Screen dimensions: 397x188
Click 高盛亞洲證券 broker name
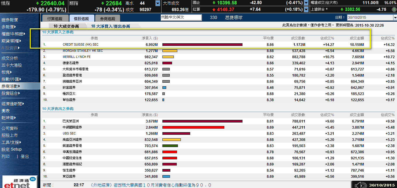coord(72,139)
